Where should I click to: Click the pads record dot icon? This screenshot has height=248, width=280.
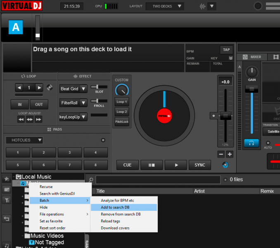103,140
